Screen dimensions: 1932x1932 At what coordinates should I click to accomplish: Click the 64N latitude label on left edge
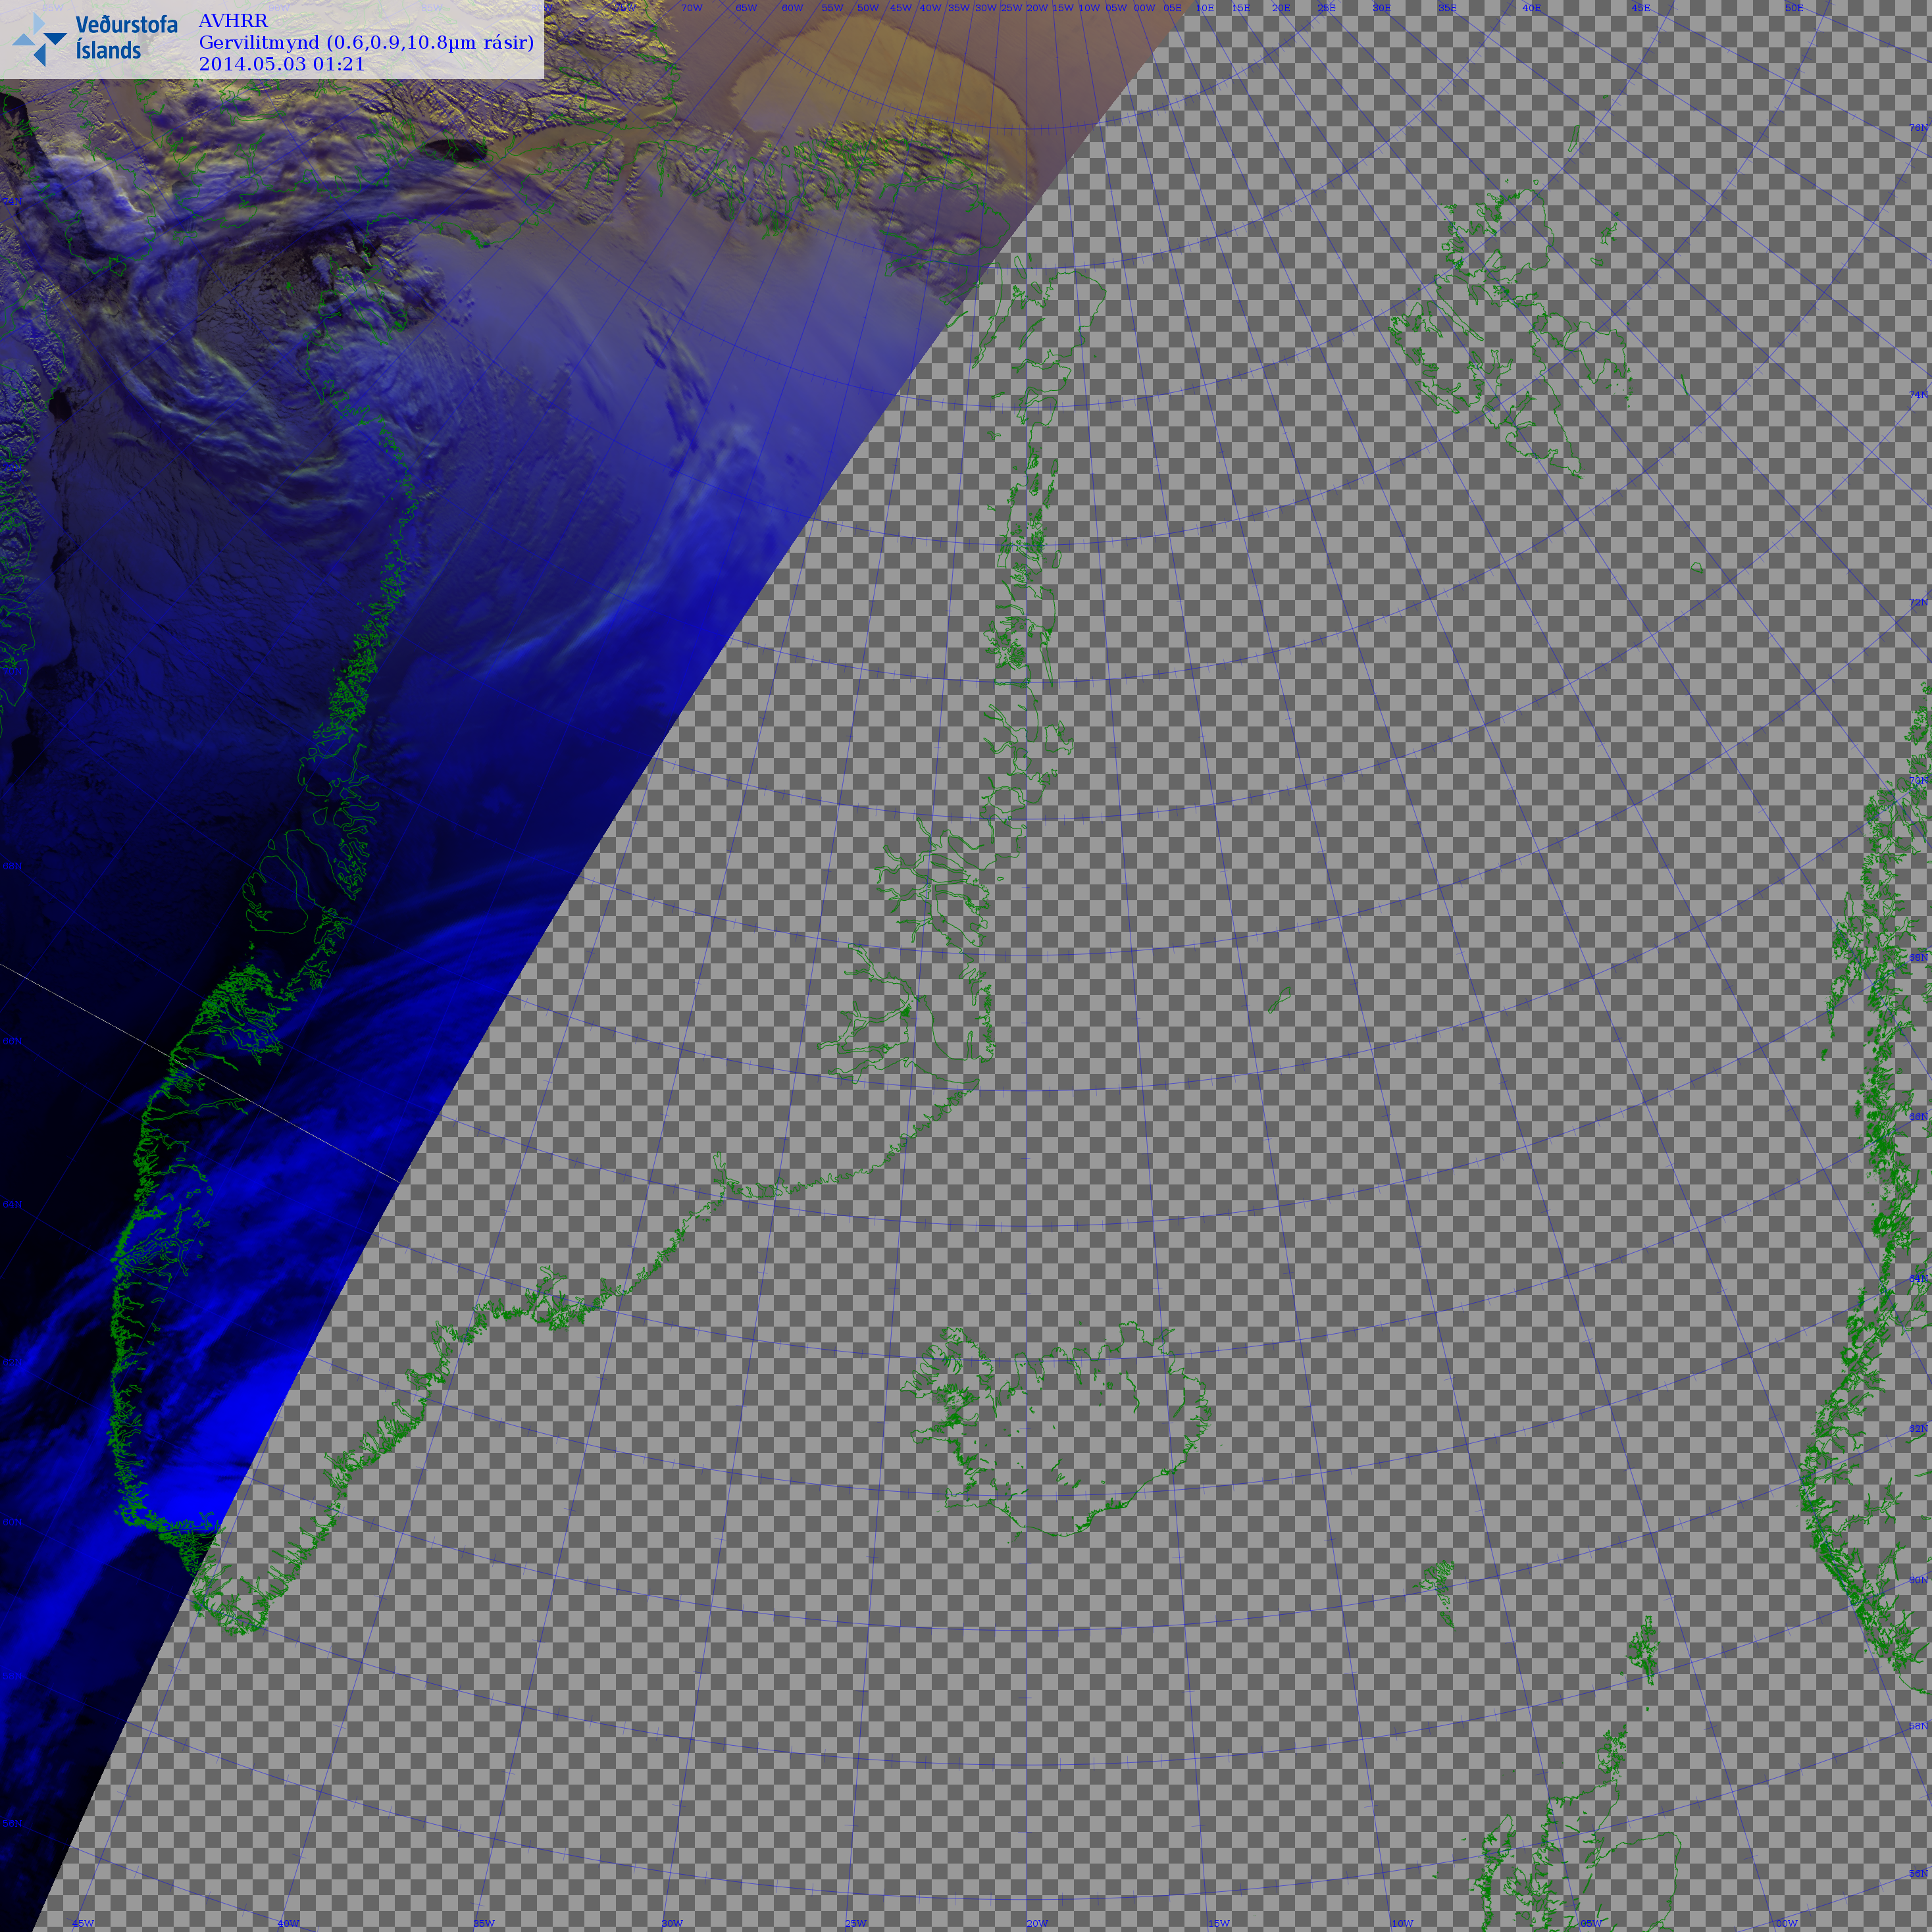point(12,1205)
